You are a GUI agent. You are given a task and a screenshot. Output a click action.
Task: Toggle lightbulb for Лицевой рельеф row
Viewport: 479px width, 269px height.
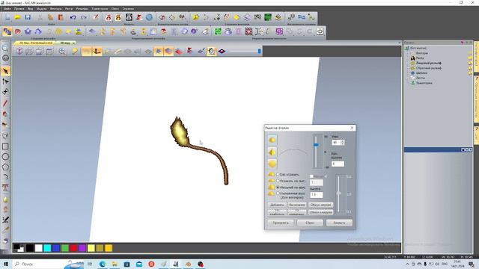(470, 63)
